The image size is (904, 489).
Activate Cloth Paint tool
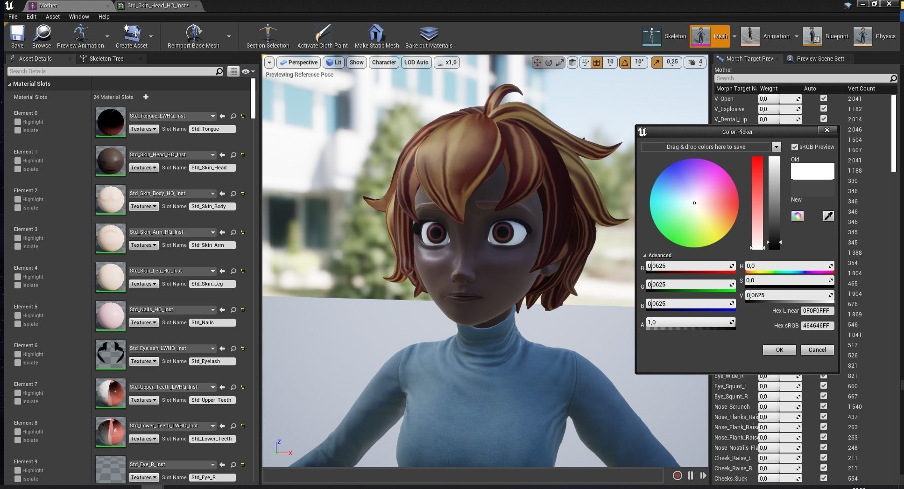[322, 36]
